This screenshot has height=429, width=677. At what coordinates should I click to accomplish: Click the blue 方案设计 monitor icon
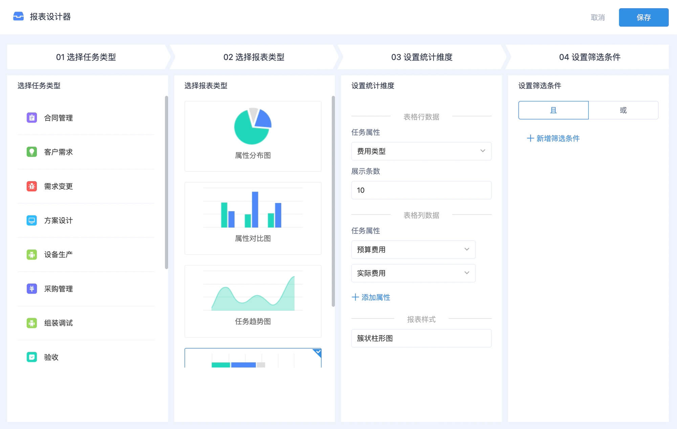click(x=31, y=220)
